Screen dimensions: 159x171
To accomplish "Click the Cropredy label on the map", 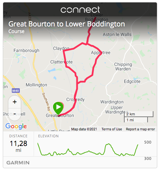I will pos(75,99).
